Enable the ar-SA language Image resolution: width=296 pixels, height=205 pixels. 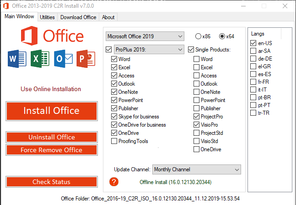tap(253, 51)
